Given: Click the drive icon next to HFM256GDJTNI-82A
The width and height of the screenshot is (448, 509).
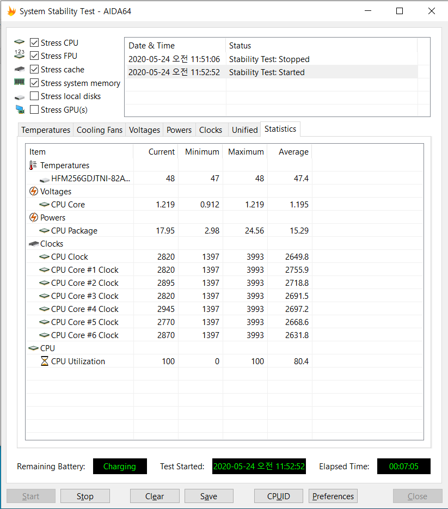Looking at the screenshot, I should 45,180.
